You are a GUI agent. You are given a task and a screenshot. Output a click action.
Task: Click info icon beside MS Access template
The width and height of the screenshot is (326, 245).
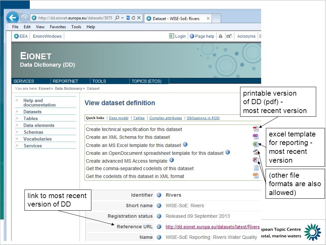171,160
